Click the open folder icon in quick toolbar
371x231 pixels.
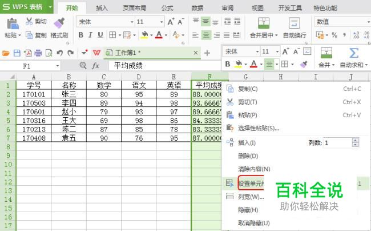(x=6, y=53)
